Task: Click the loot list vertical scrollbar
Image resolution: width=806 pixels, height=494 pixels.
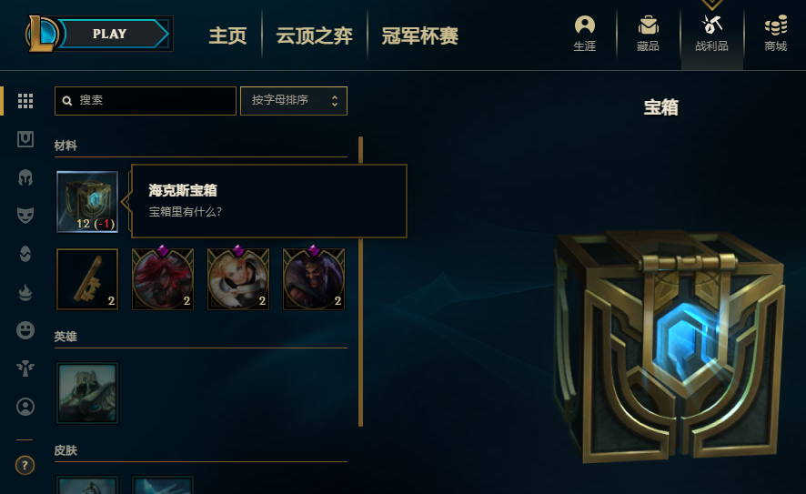Action: pyautogui.click(x=360, y=281)
